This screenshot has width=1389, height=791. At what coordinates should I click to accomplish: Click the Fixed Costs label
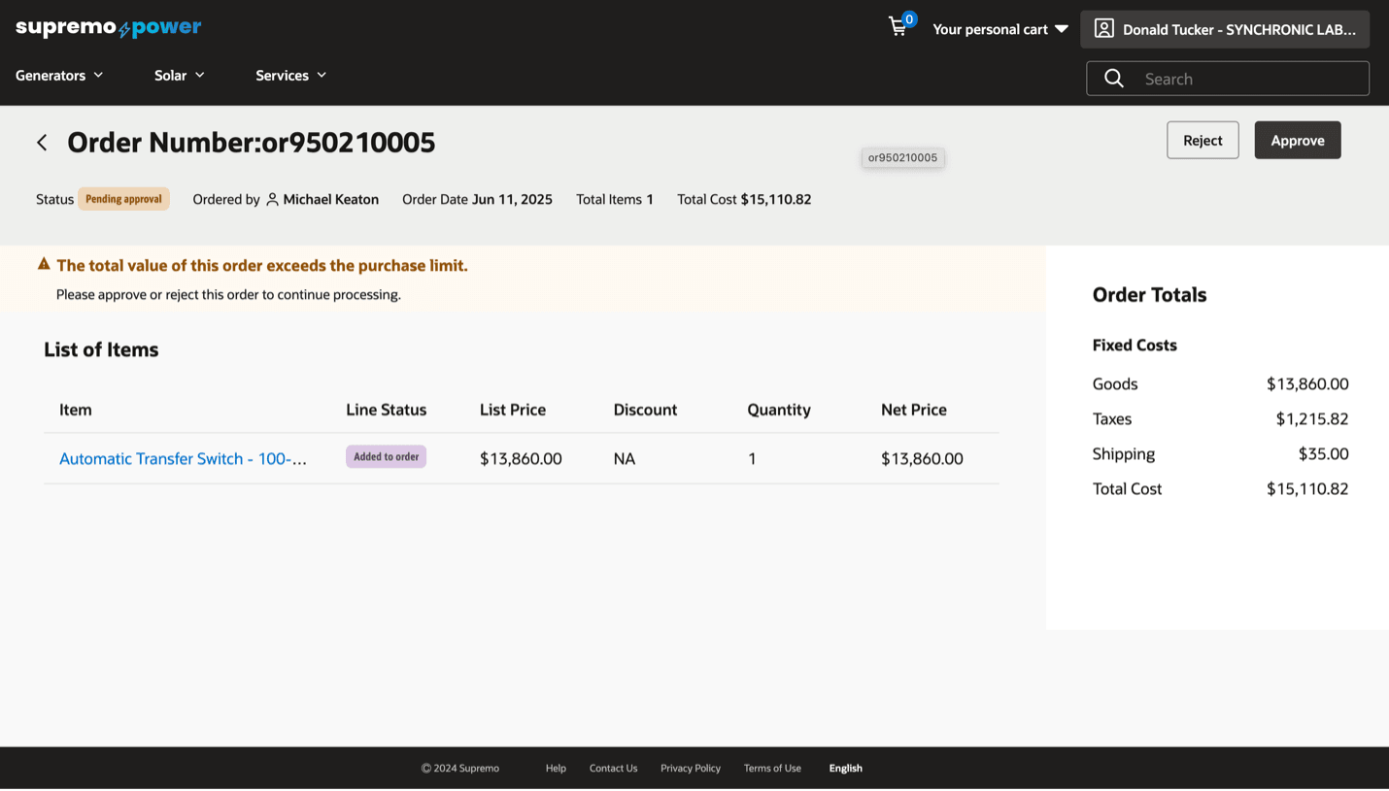(x=1135, y=345)
